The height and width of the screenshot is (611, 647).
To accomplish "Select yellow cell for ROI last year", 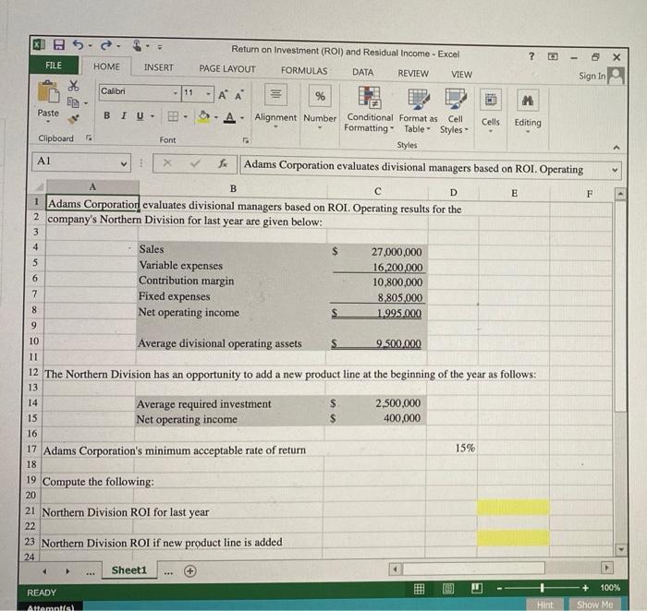I will 513,508.
